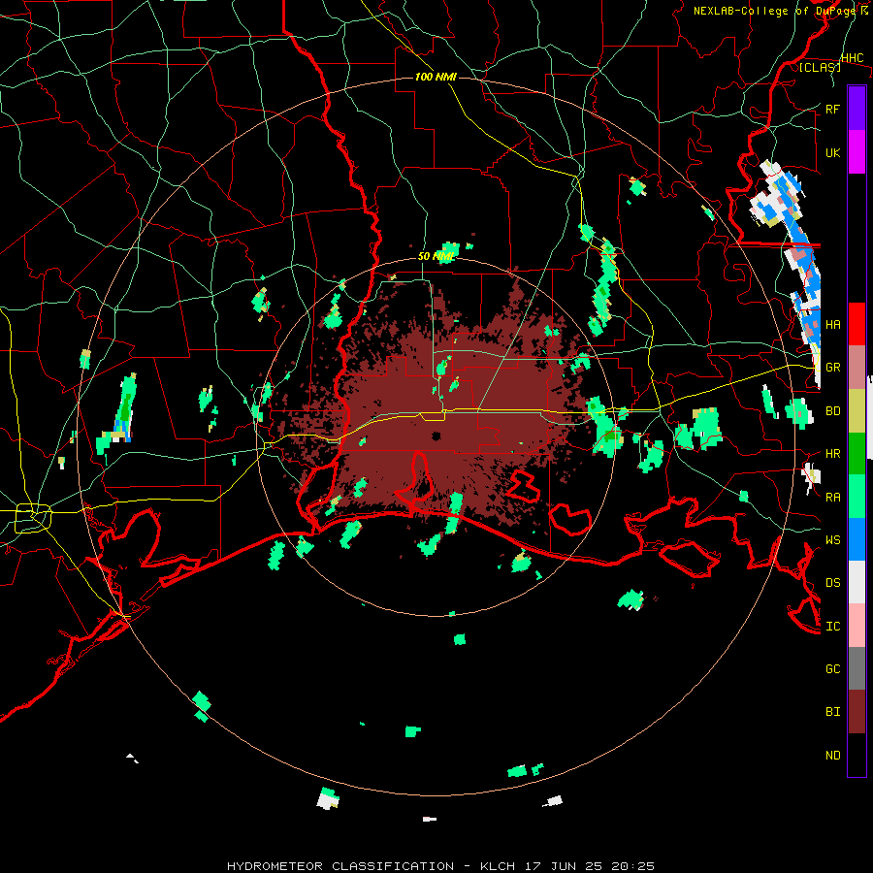Click the RA legend label
873x873 pixels.
[833, 498]
